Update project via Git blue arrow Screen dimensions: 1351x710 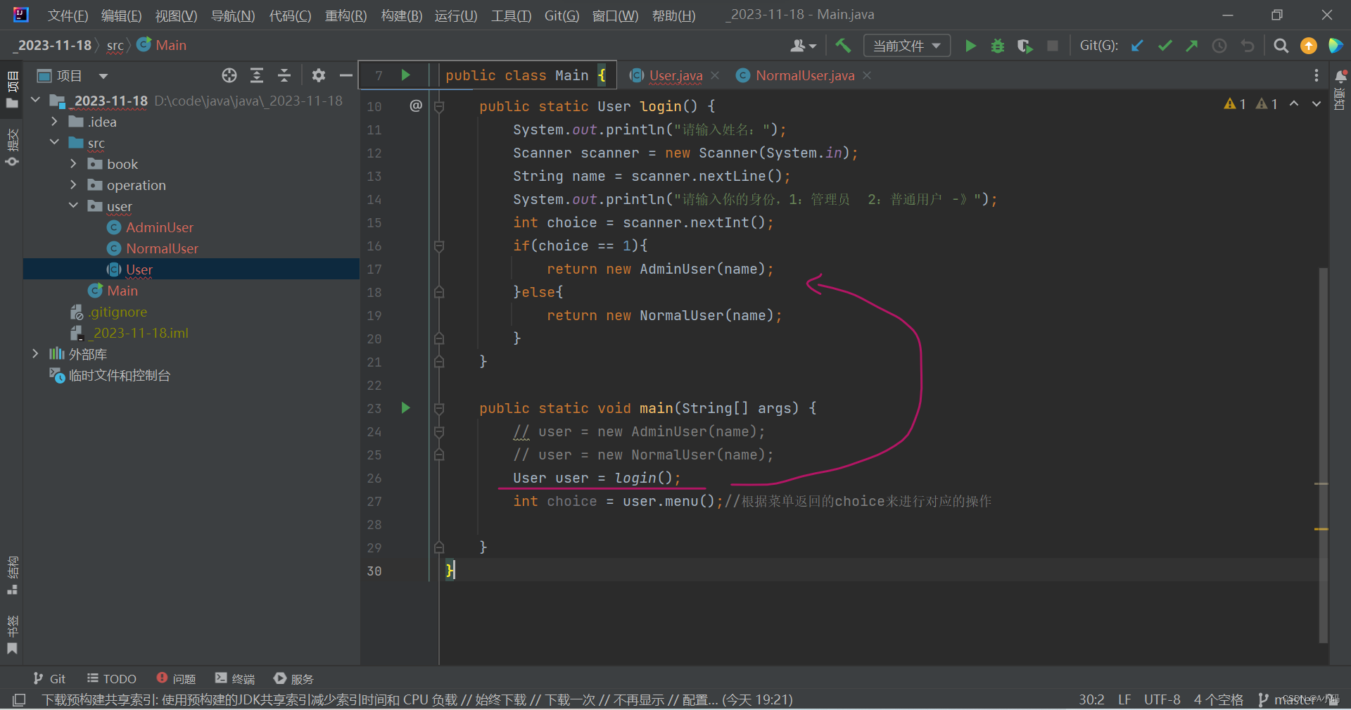click(x=1137, y=46)
